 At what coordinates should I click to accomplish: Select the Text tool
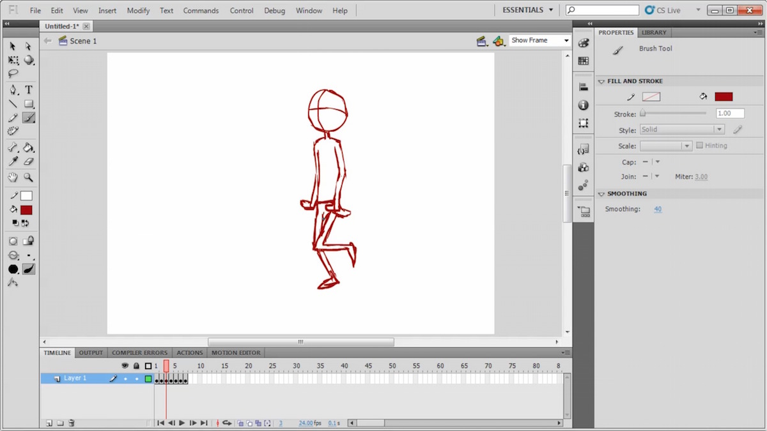[x=29, y=90]
